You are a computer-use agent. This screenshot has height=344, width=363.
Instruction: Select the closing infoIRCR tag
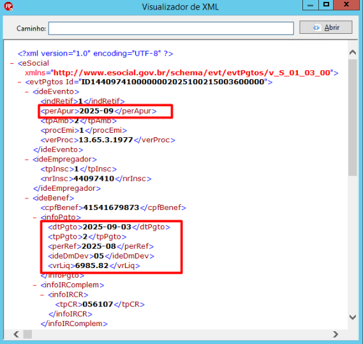click(70, 314)
